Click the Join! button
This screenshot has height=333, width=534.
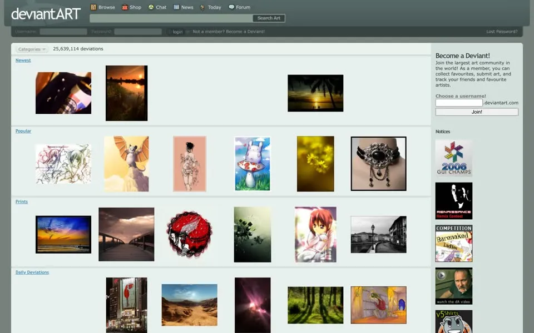coord(477,112)
